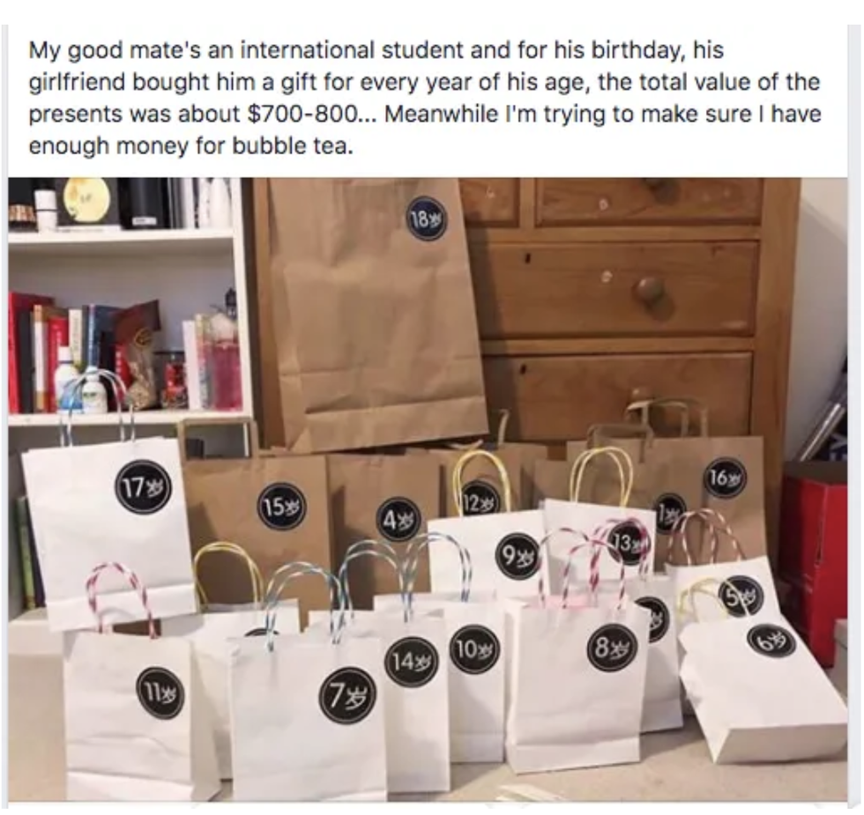The image size is (864, 815).
Task: Click the round knob on middle drawer
Action: tap(649, 290)
